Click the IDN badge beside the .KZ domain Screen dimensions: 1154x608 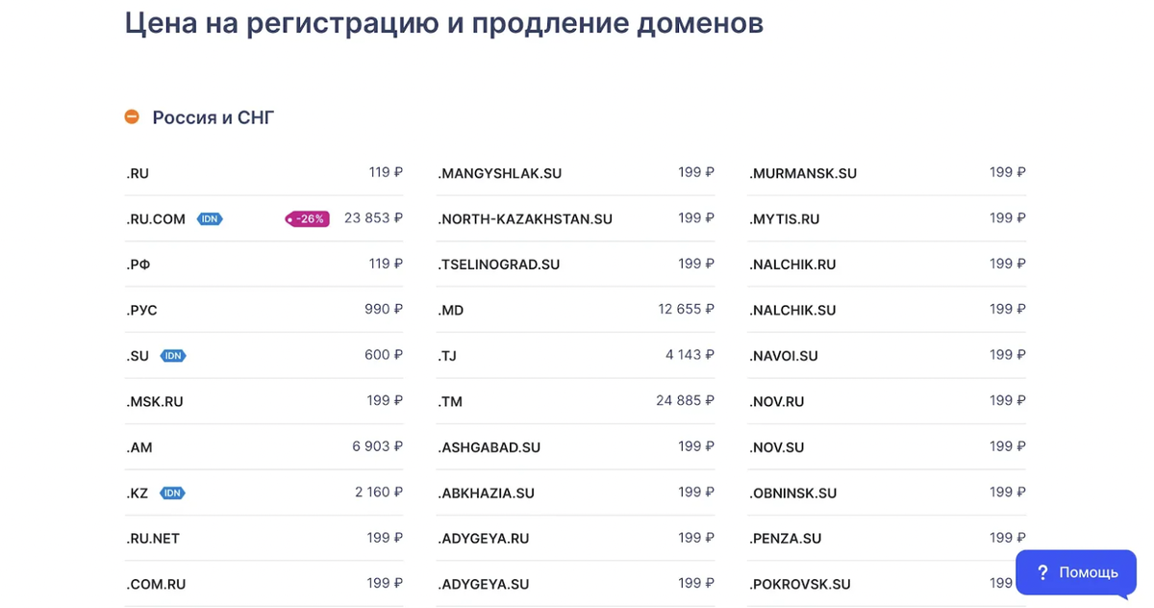[173, 493]
